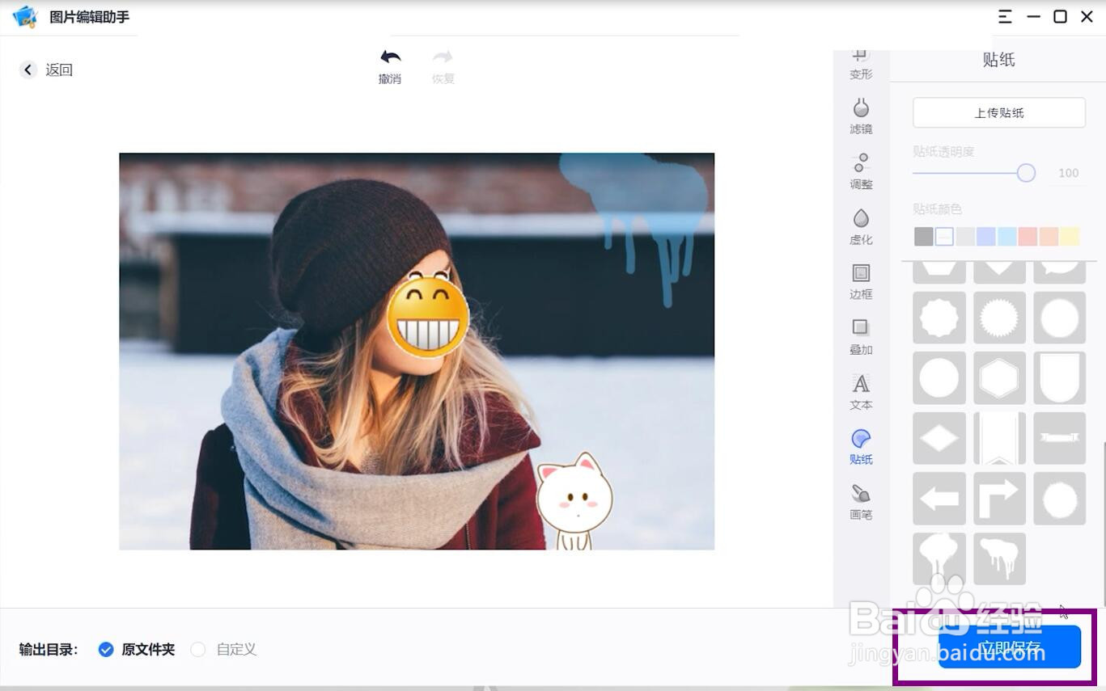The image size is (1106, 691).
Task: Add the diamond shape sticker
Action: pos(939,438)
